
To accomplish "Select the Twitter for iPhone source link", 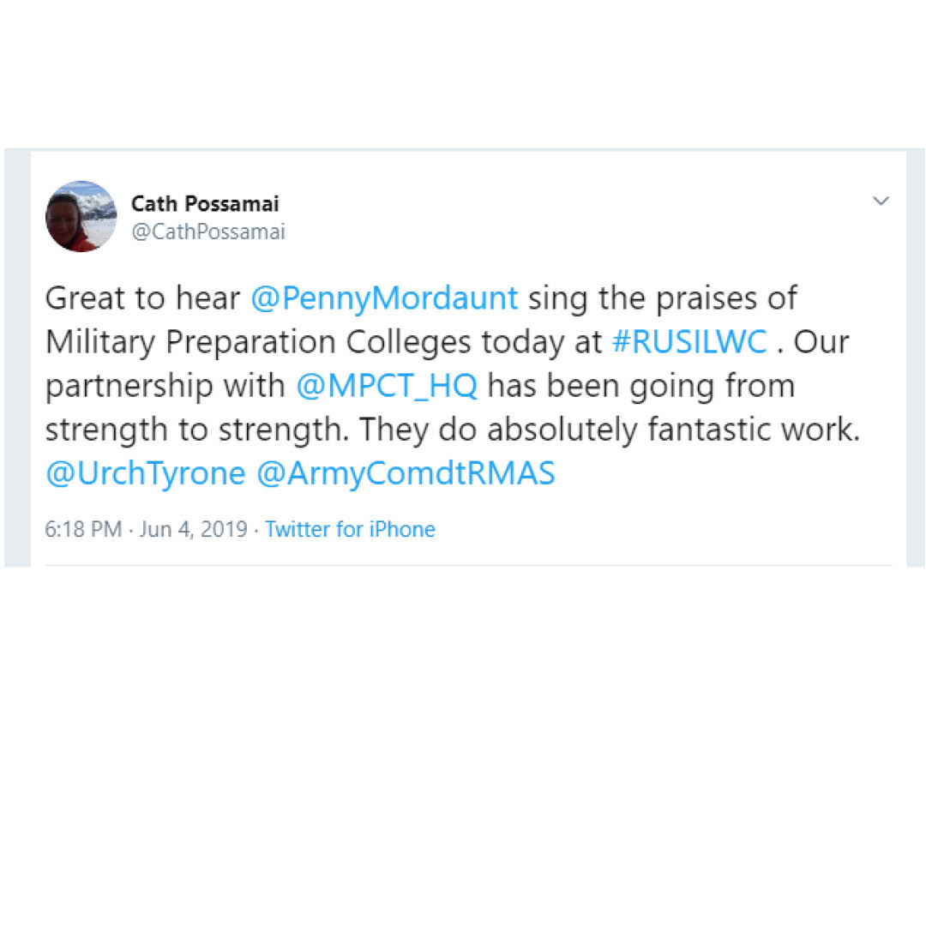I will click(350, 529).
